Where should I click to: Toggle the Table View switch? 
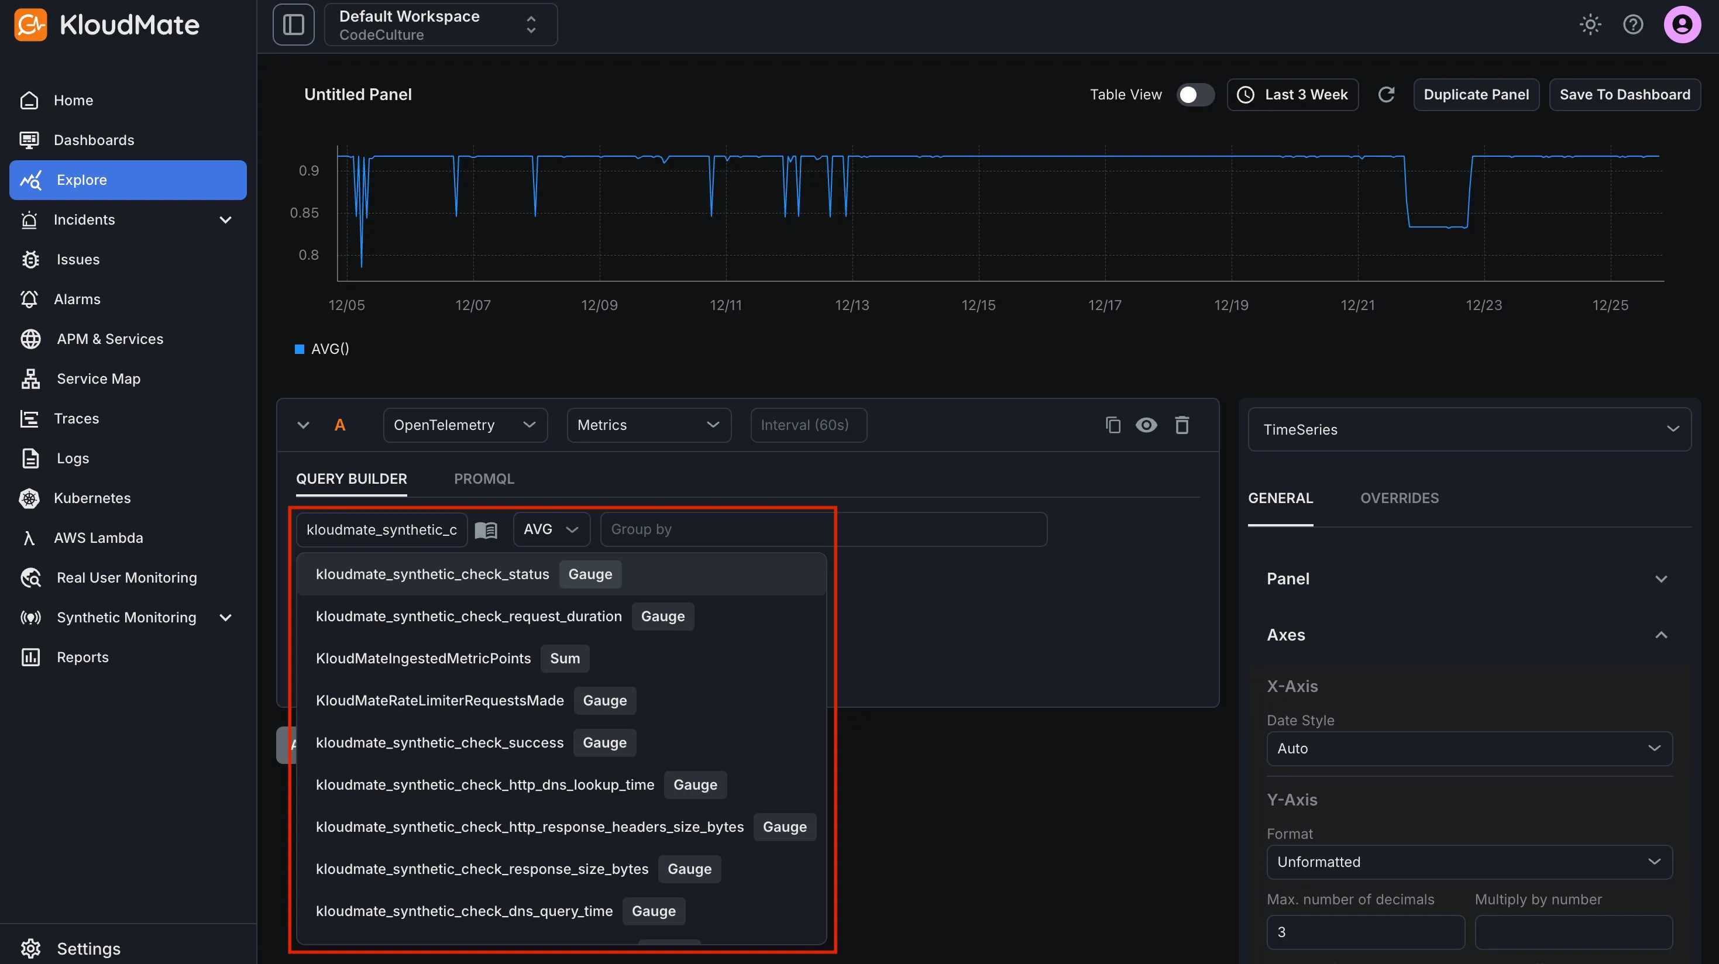[x=1195, y=95]
